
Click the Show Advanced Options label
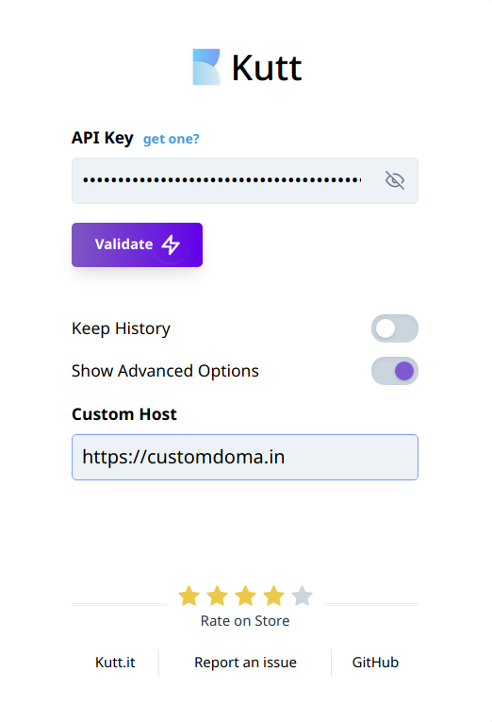(x=165, y=371)
